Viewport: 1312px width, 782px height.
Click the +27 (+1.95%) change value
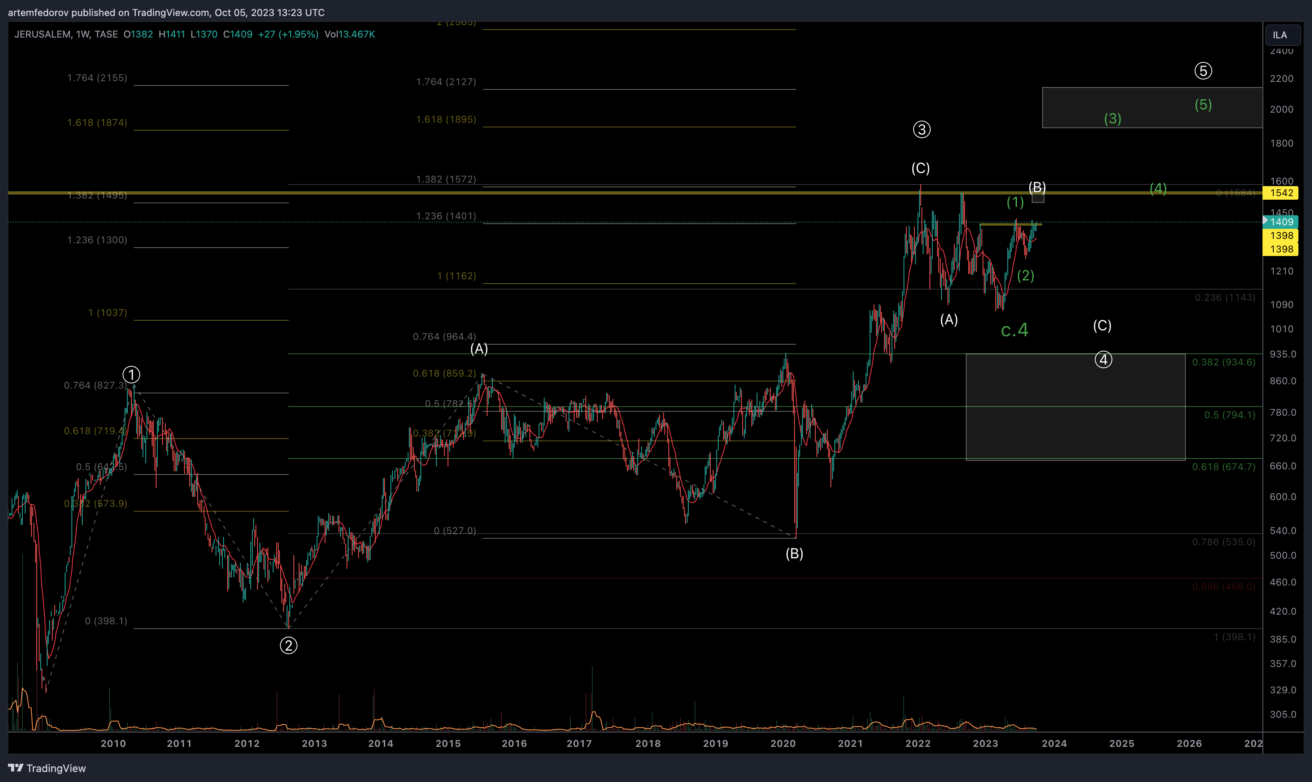288,34
